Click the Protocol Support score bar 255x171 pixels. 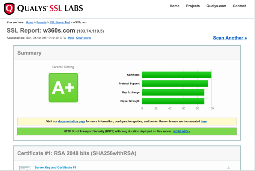(175, 84)
